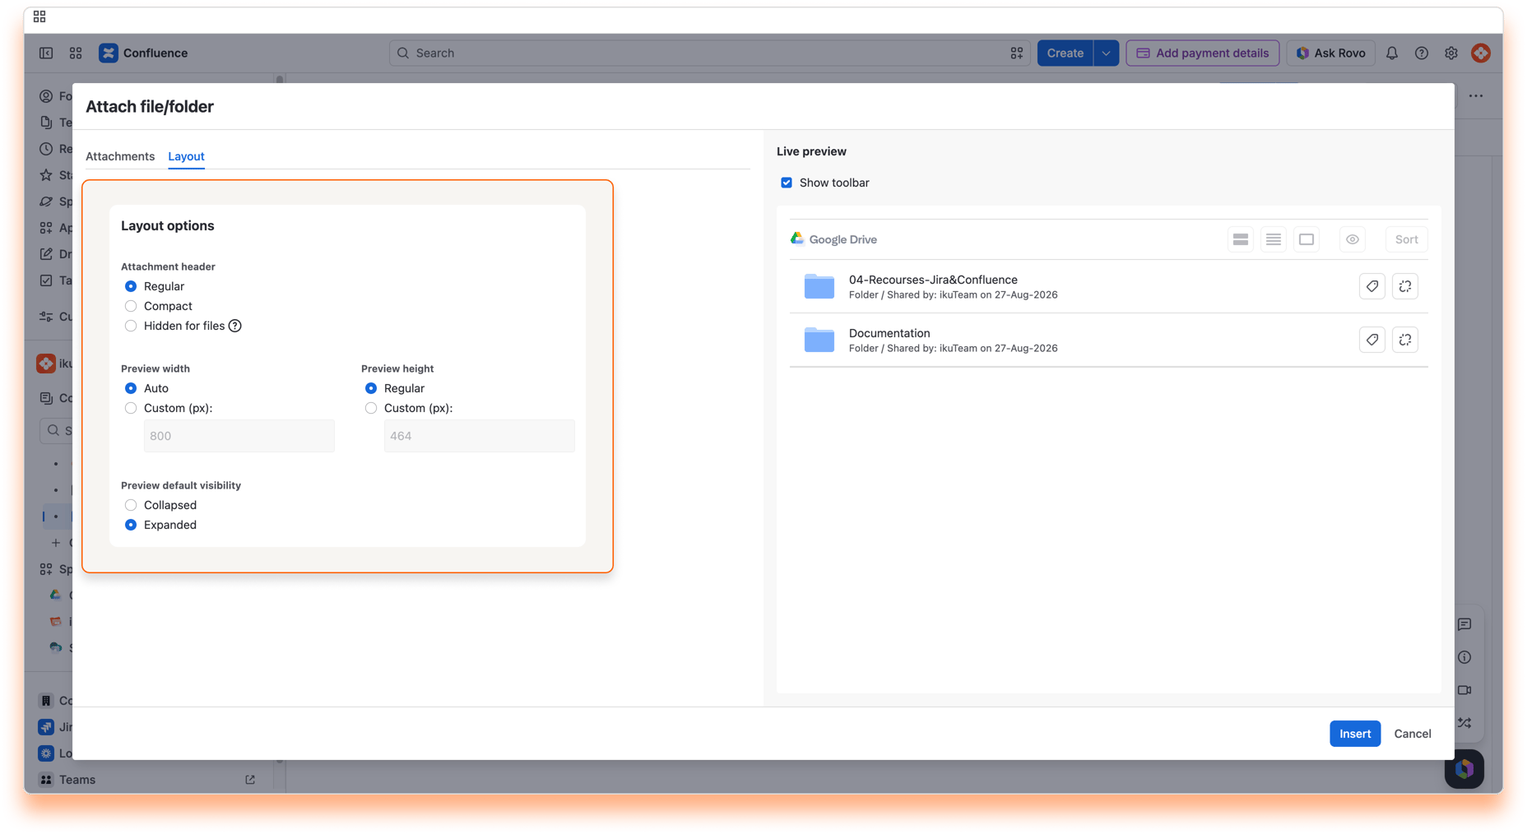Viewport: 1527px width, 834px height.
Task: Toggle the Show toolbar checkbox
Action: [x=787, y=183]
